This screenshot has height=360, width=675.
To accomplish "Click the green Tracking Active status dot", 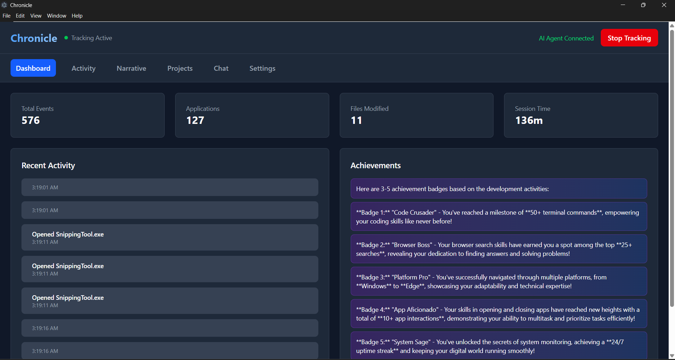I will click(65, 38).
